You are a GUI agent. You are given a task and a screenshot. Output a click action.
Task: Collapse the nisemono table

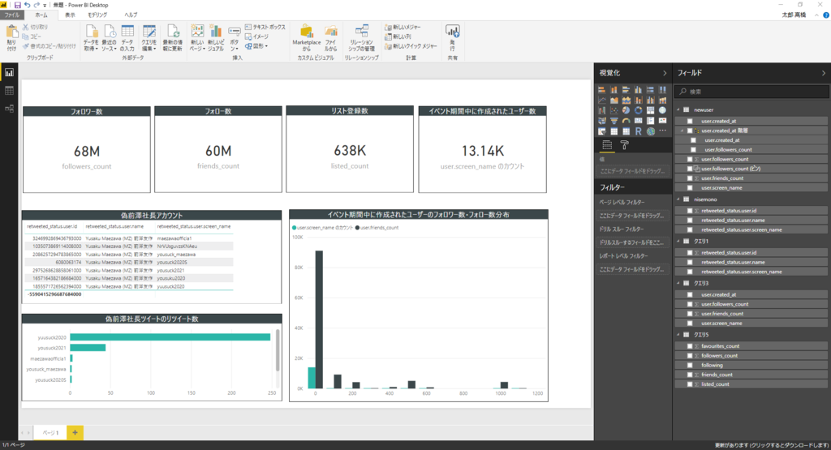[x=678, y=199]
